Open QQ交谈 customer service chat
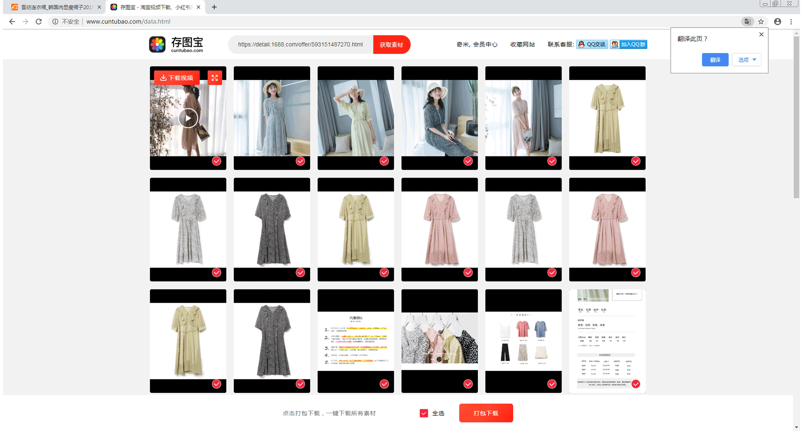 pos(592,44)
